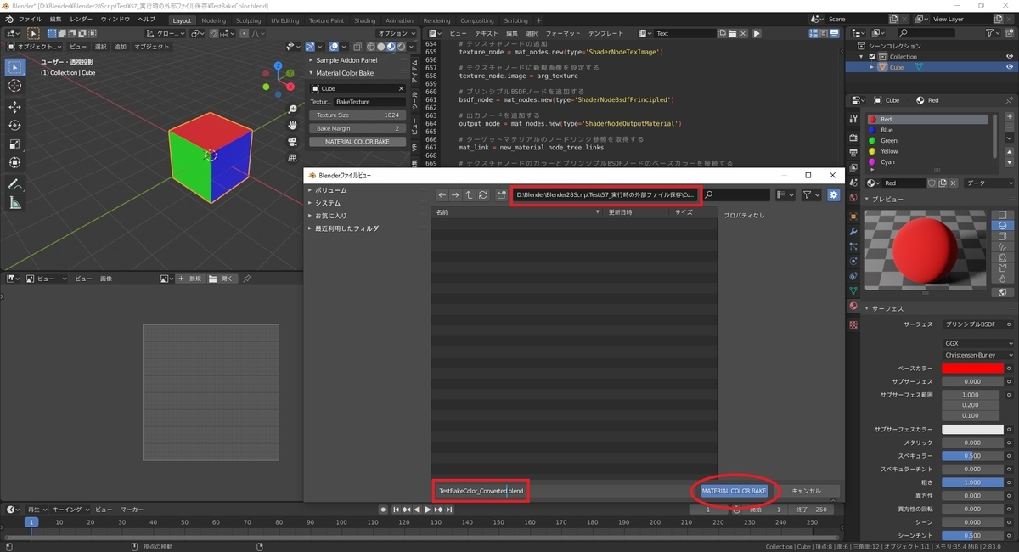Switch to the Modeling workspace tab
The height and width of the screenshot is (552, 1019).
pyautogui.click(x=213, y=20)
